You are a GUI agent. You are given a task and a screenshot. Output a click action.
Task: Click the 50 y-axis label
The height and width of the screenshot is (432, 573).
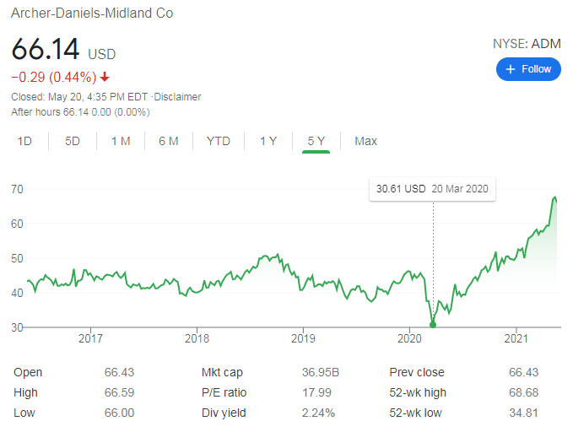pyautogui.click(x=17, y=259)
